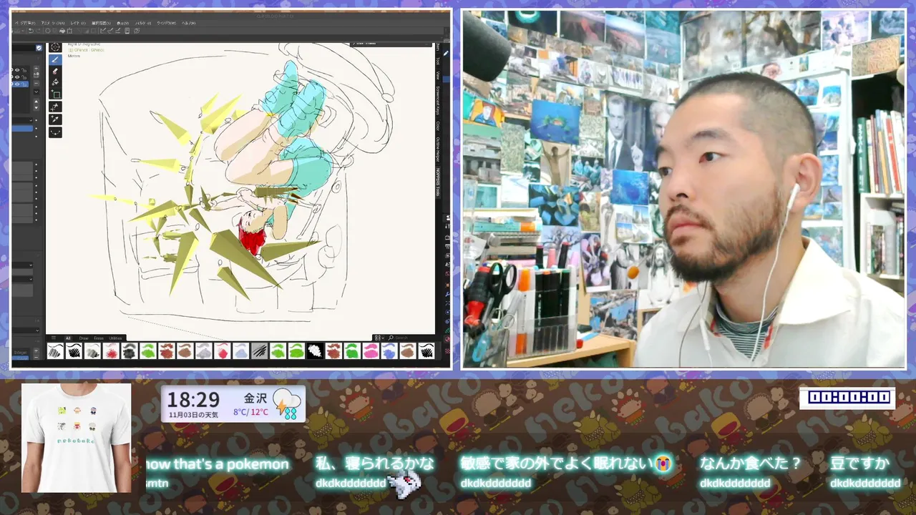
Task: Choose the highlighted gray hatch brush
Action: [x=259, y=350]
